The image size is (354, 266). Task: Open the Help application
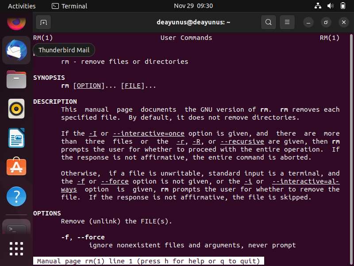[16, 196]
